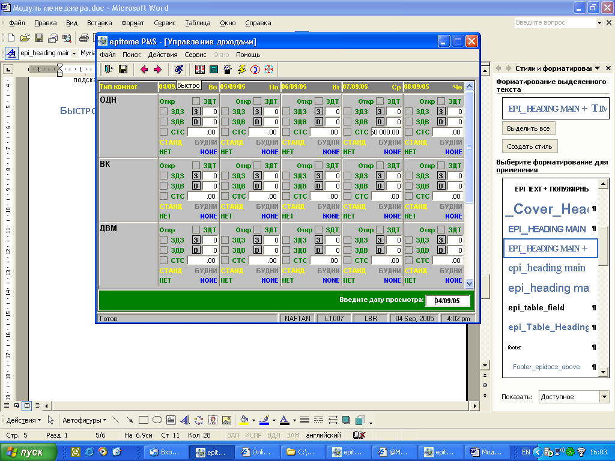This screenshot has width=615, height=461.
Task: Click the Создать стиль button
Action: coord(530,146)
